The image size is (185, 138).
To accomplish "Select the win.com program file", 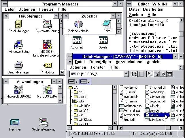I will (x=153, y=110).
